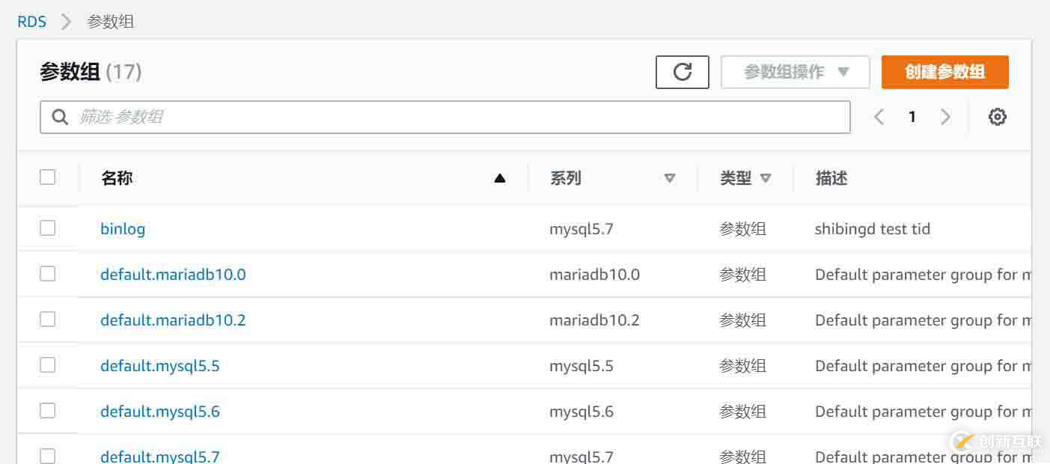Open the 系列 column filter dropdown

(x=670, y=178)
